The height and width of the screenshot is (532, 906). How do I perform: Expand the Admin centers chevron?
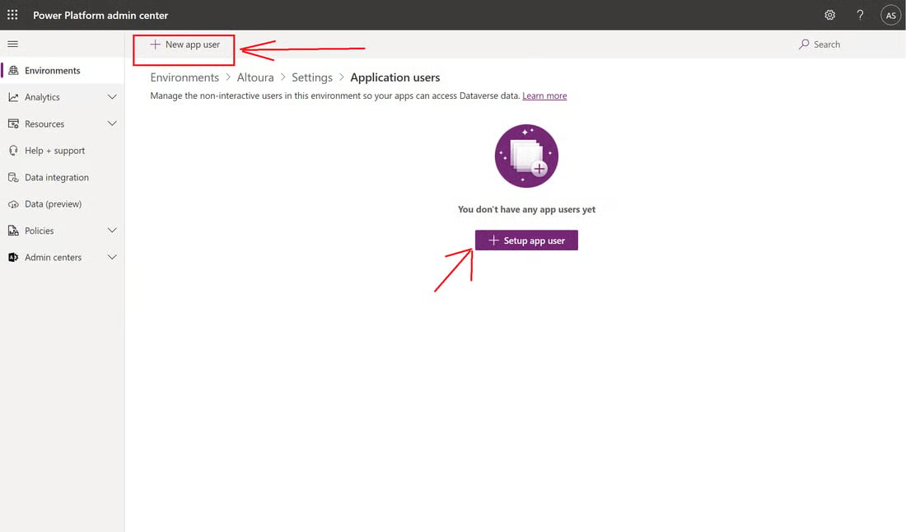click(x=112, y=257)
